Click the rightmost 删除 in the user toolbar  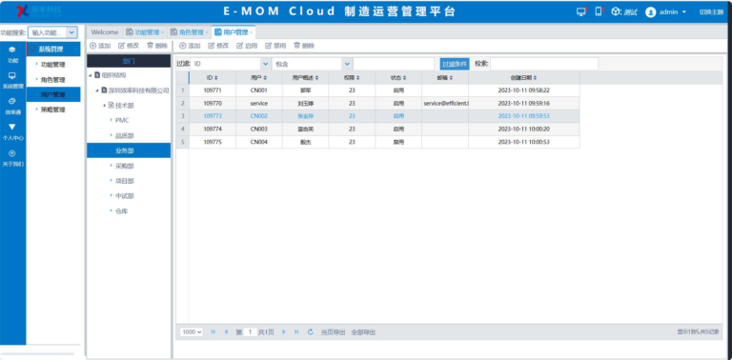coord(304,46)
